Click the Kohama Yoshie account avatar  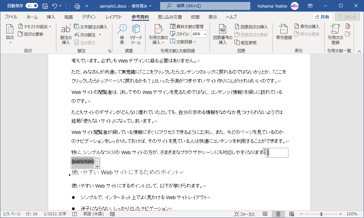coord(295,6)
